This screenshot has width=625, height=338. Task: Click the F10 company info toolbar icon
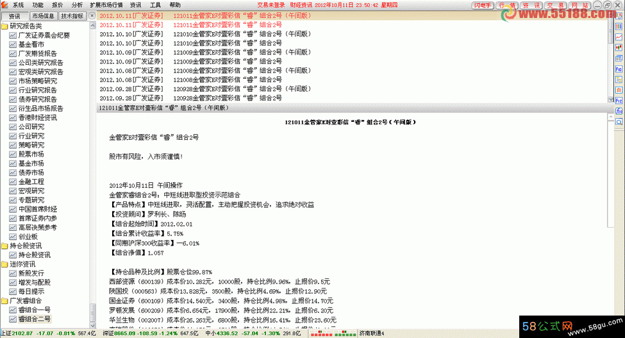point(619,69)
